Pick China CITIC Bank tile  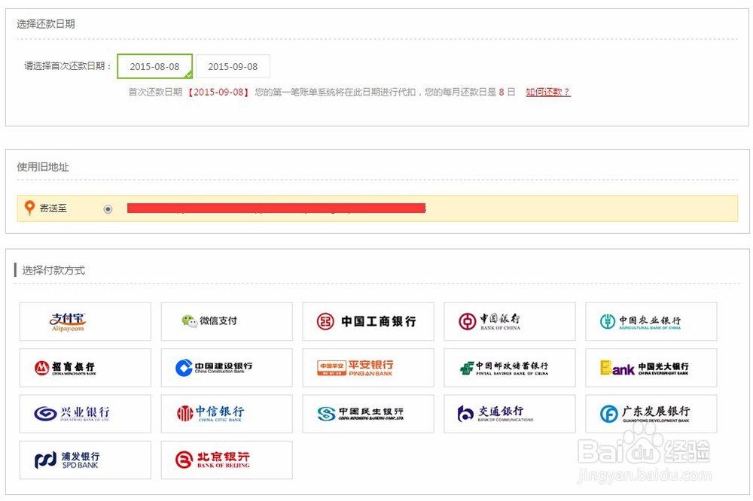point(225,414)
